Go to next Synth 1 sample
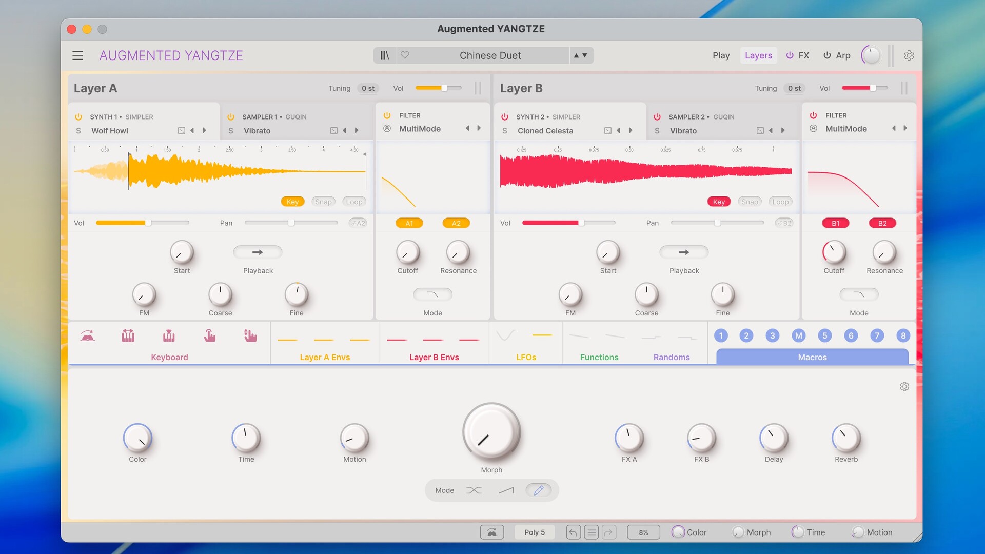This screenshot has width=985, height=554. point(204,131)
